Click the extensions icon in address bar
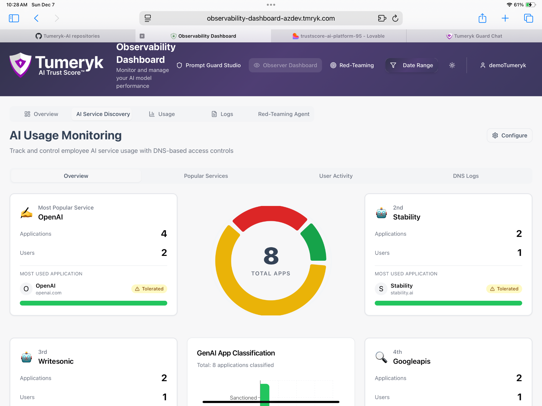Viewport: 542px width, 406px height. [x=382, y=18]
